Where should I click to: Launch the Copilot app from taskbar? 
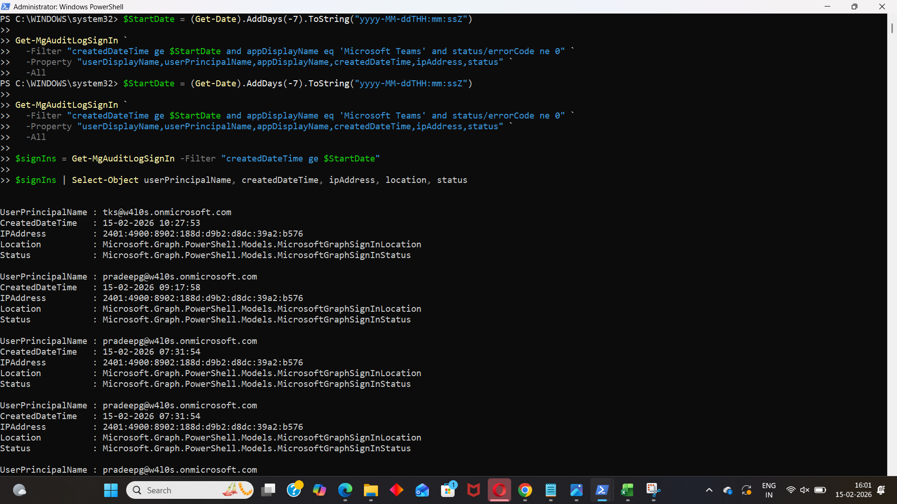(x=320, y=490)
